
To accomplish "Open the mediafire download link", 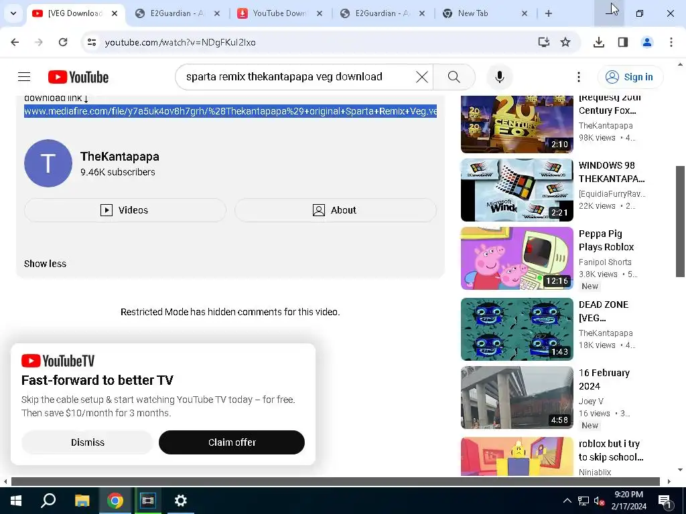I will click(x=230, y=111).
